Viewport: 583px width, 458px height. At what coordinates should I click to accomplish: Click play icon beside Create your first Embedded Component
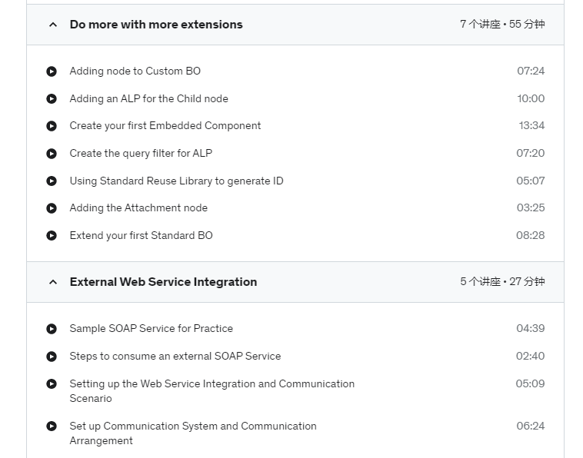click(x=52, y=126)
